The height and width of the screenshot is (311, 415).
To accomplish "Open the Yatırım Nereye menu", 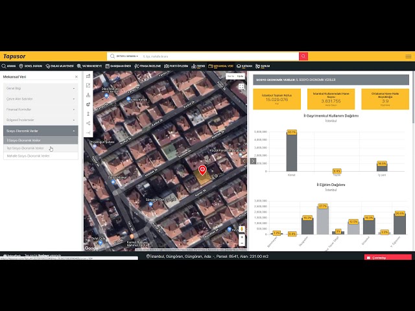I will [x=89, y=66].
